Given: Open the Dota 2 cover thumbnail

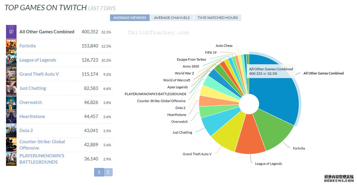Looking at the screenshot, I should point(11,131).
